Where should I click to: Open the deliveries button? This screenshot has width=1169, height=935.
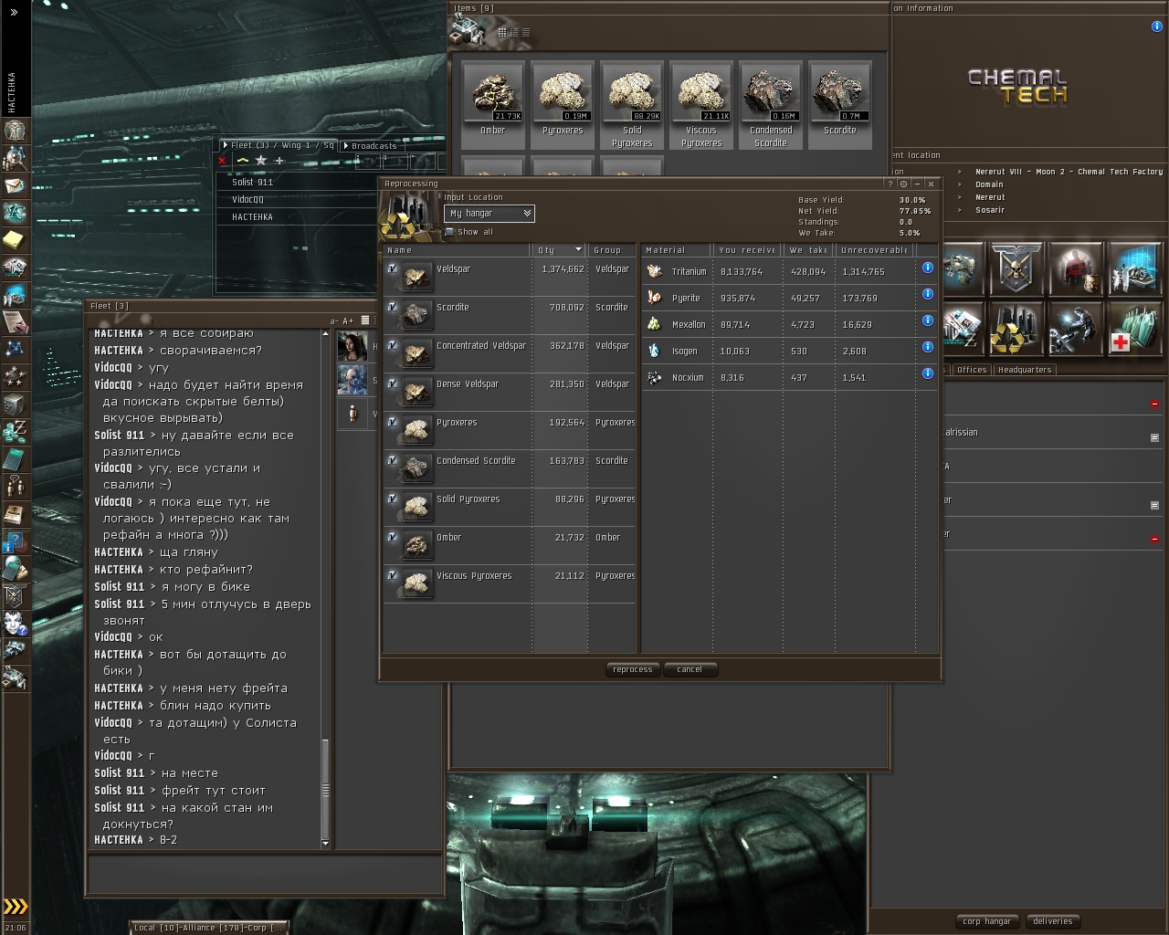point(1053,921)
